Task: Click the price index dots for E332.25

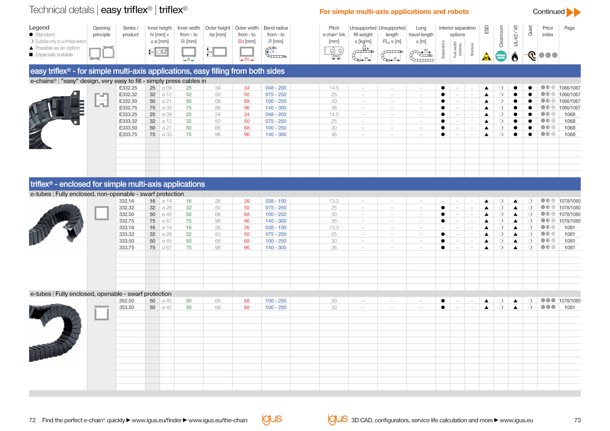Action: 548,88
